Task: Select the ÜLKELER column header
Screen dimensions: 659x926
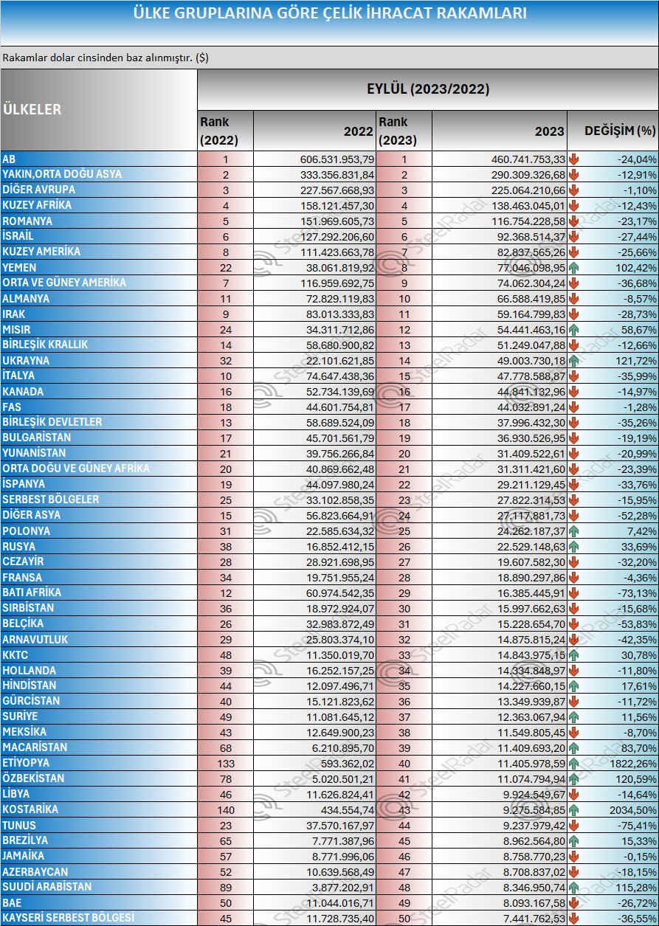Action: pyautogui.click(x=99, y=110)
